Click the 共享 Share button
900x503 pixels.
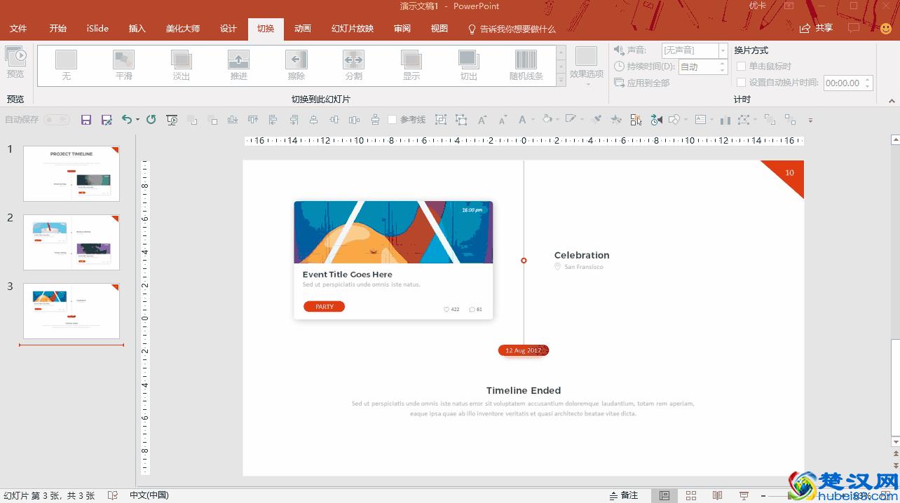pos(817,28)
